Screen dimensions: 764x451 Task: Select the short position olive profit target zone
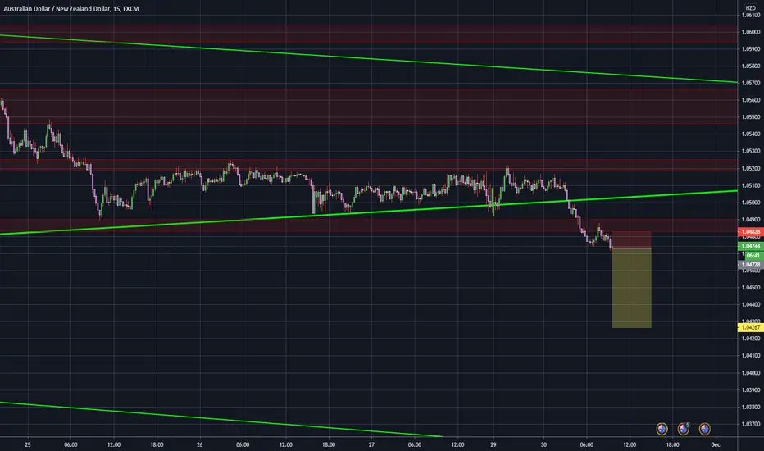631,289
